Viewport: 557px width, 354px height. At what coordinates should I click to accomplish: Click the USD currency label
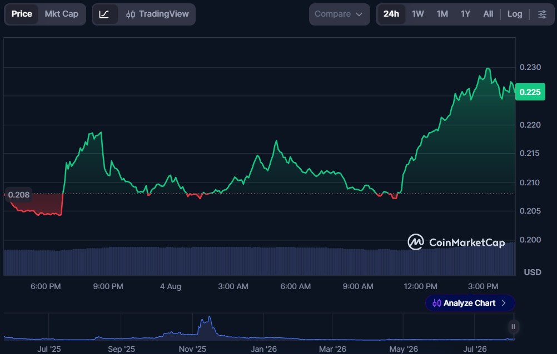tap(533, 272)
